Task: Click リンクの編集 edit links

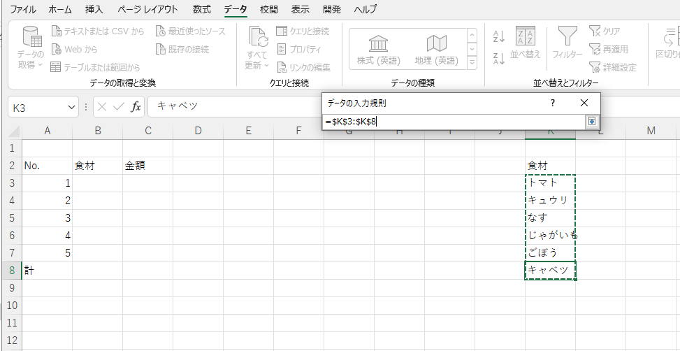Action: [x=303, y=67]
